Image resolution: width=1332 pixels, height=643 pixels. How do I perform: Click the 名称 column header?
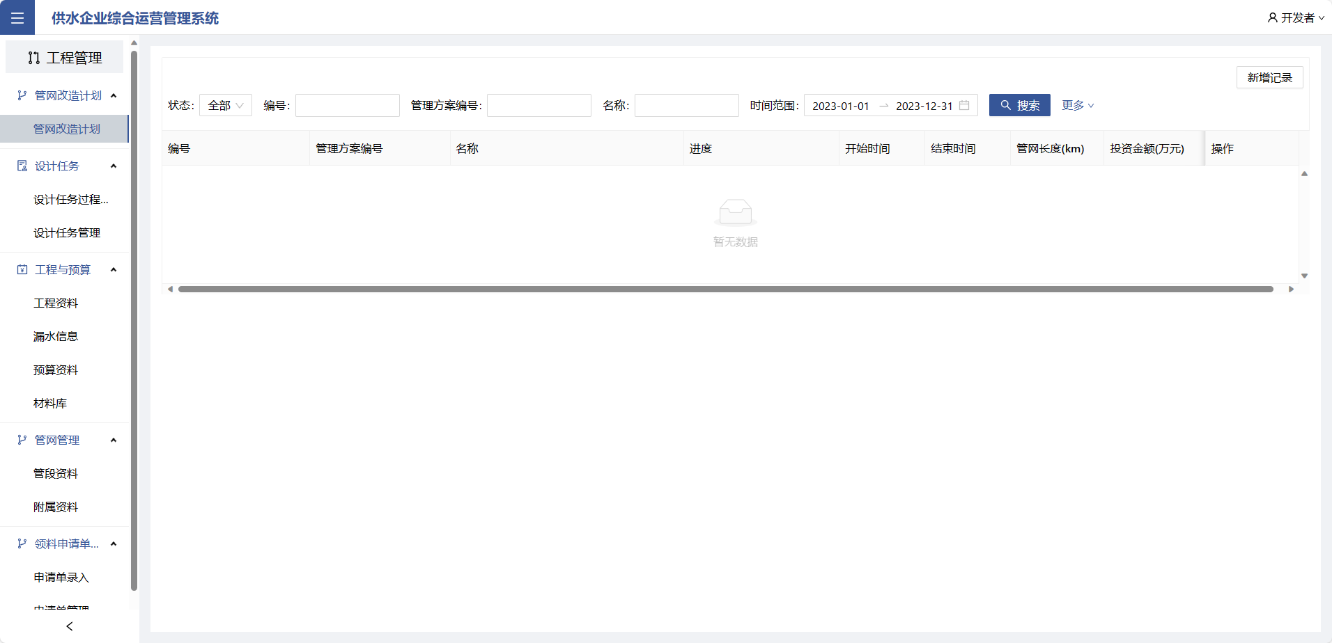(x=567, y=148)
